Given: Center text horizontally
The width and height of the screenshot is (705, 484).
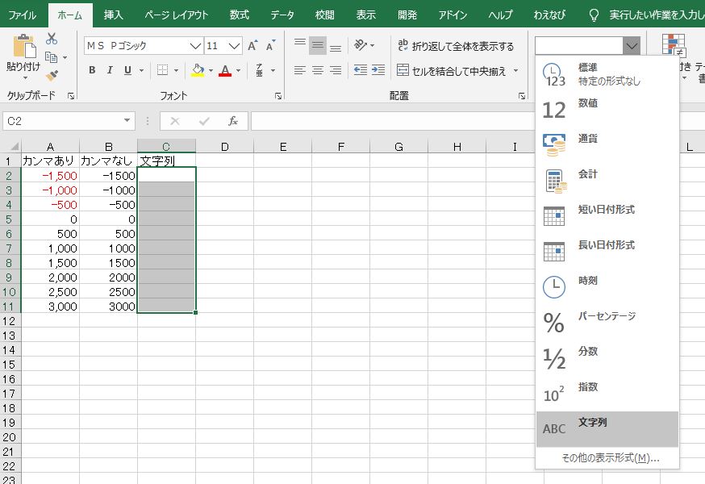Looking at the screenshot, I should (x=318, y=70).
